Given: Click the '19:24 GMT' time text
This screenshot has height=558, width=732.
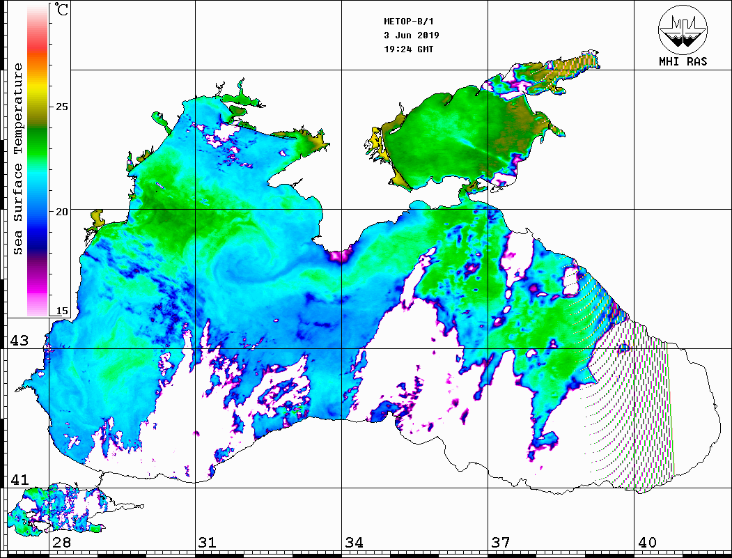Looking at the screenshot, I should pos(408,49).
